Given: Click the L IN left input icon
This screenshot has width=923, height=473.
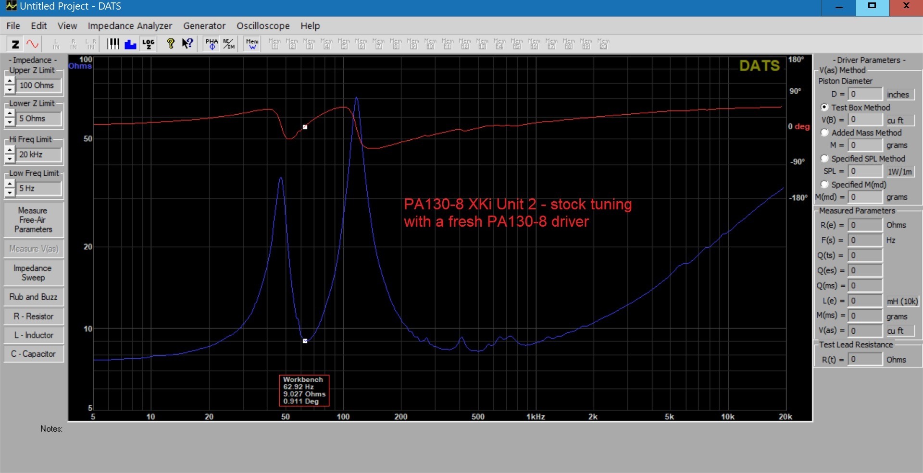Looking at the screenshot, I should pyautogui.click(x=56, y=44).
